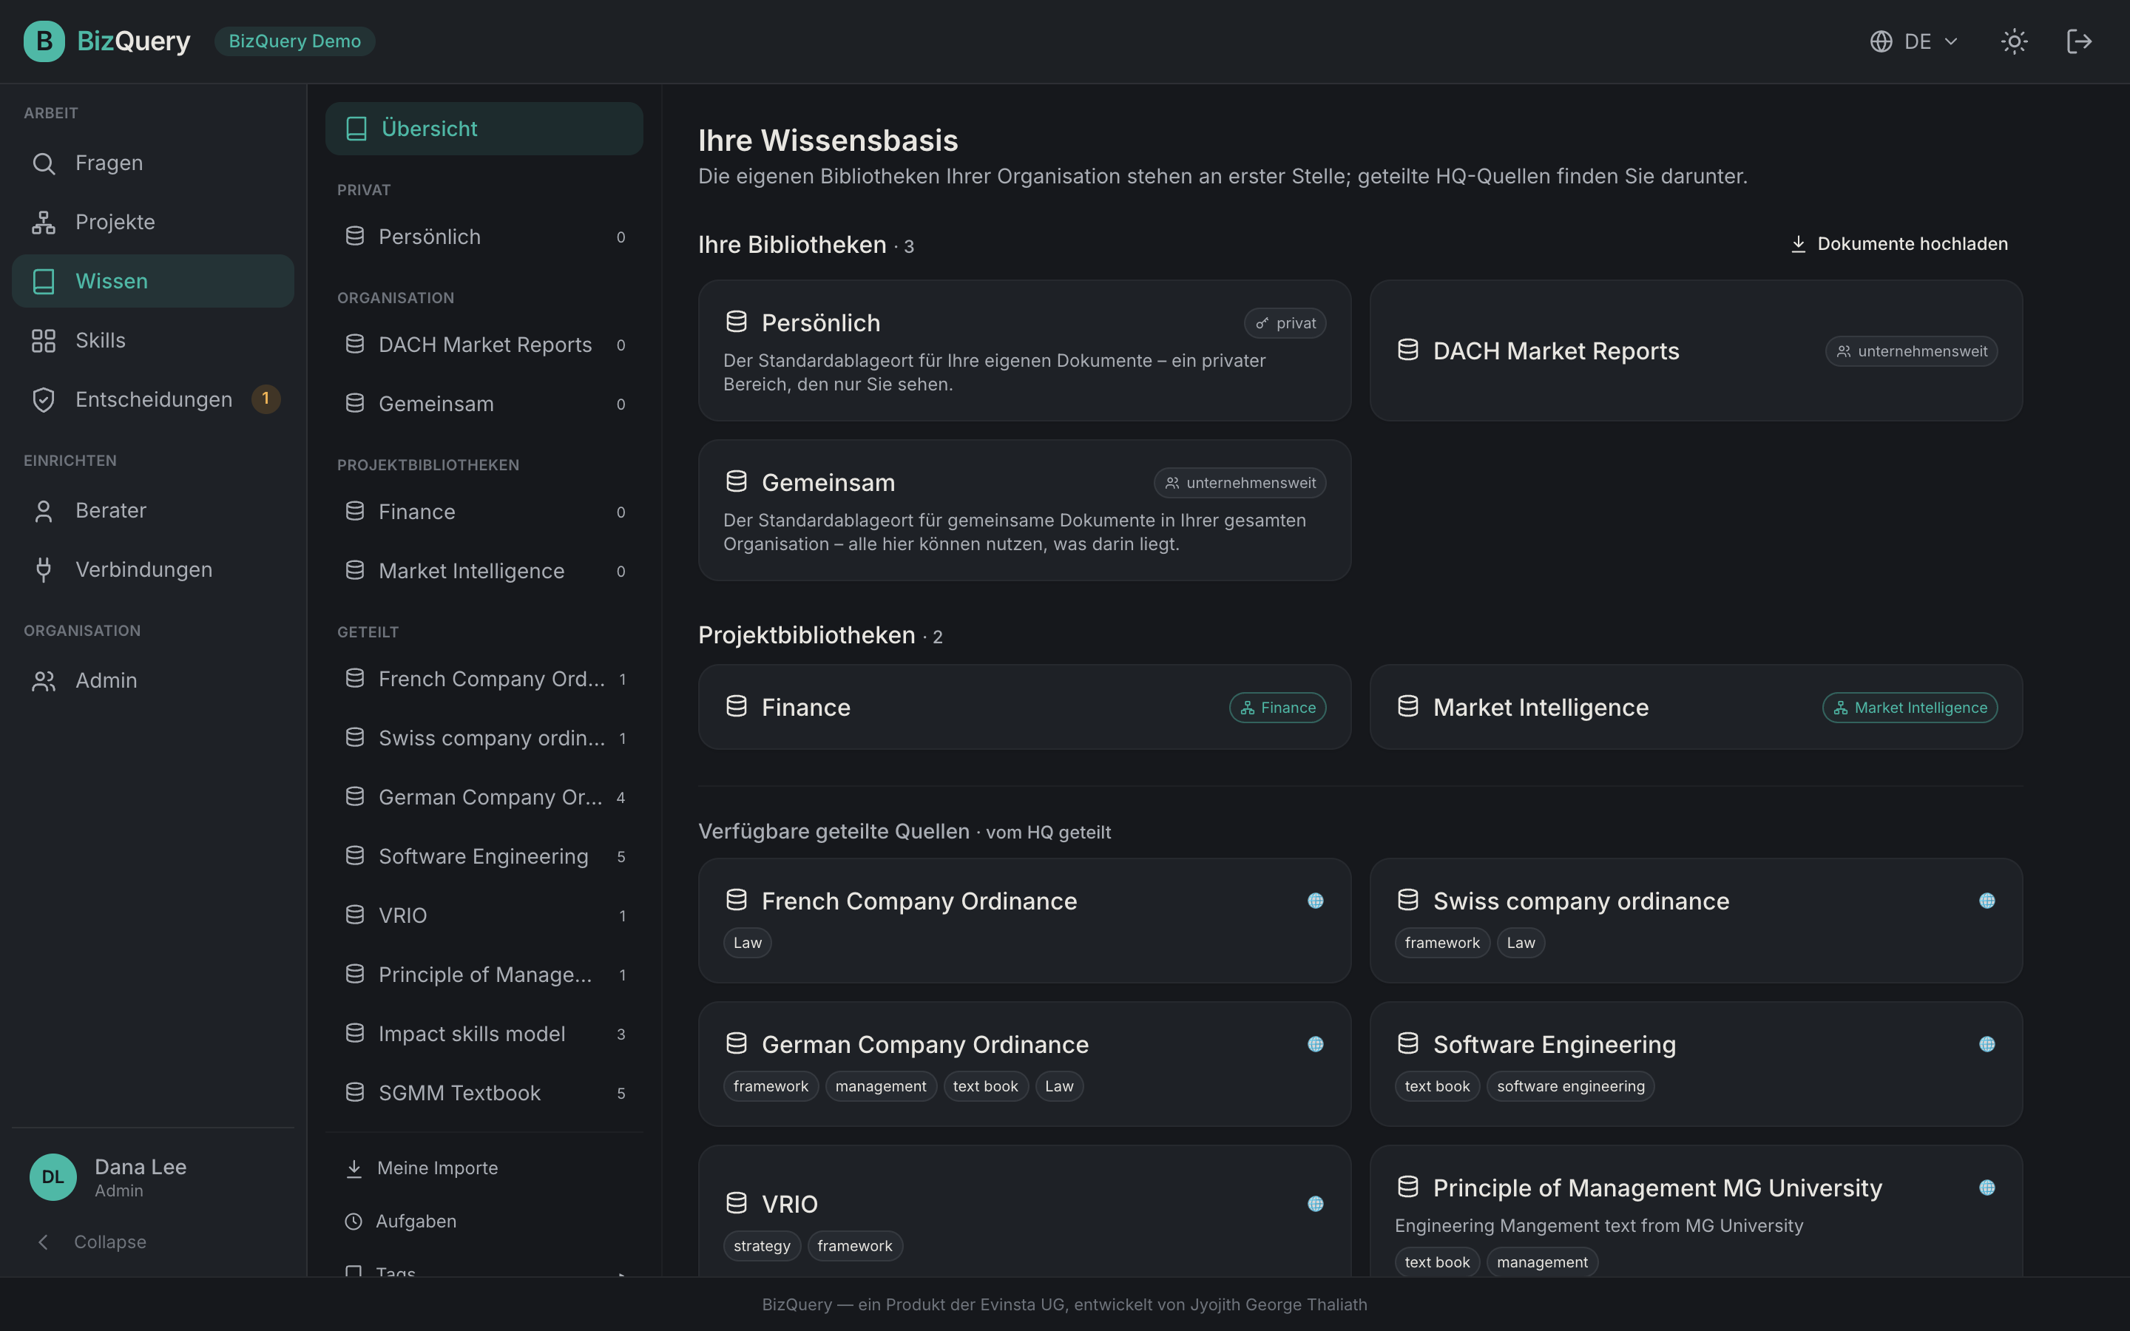Open the Persönlich library card

tap(1024, 350)
